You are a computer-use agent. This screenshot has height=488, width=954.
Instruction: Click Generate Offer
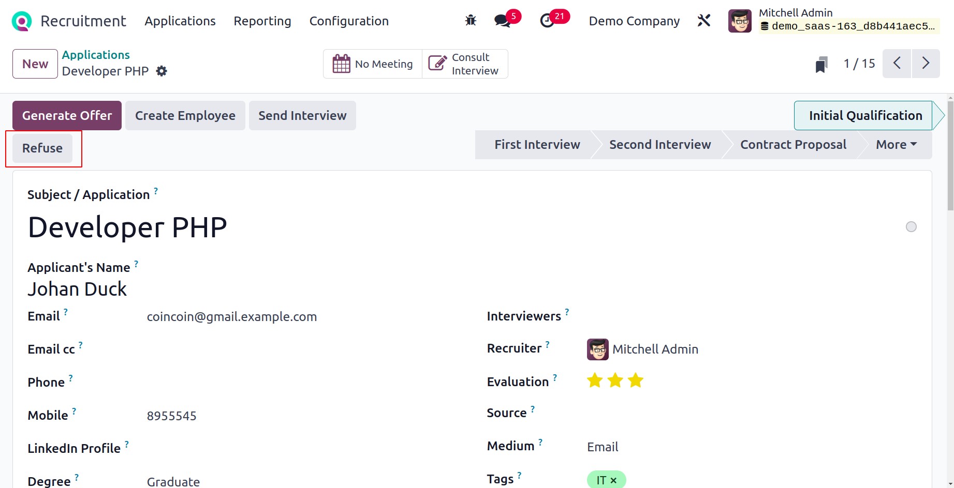click(x=67, y=115)
